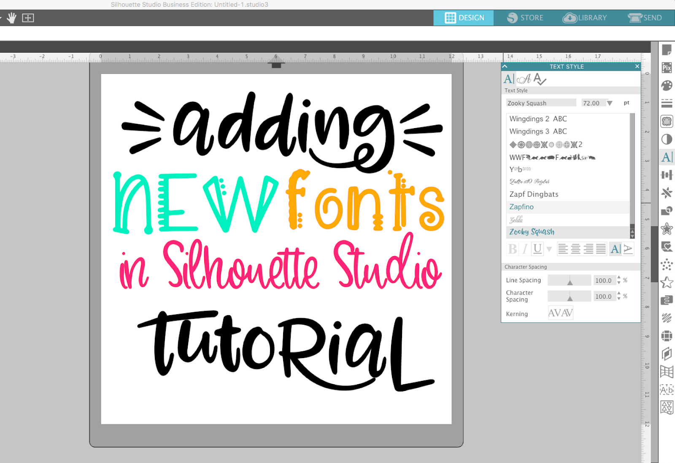Open the dashed Ab text panel icon
The height and width of the screenshot is (463, 675).
coord(667,390)
